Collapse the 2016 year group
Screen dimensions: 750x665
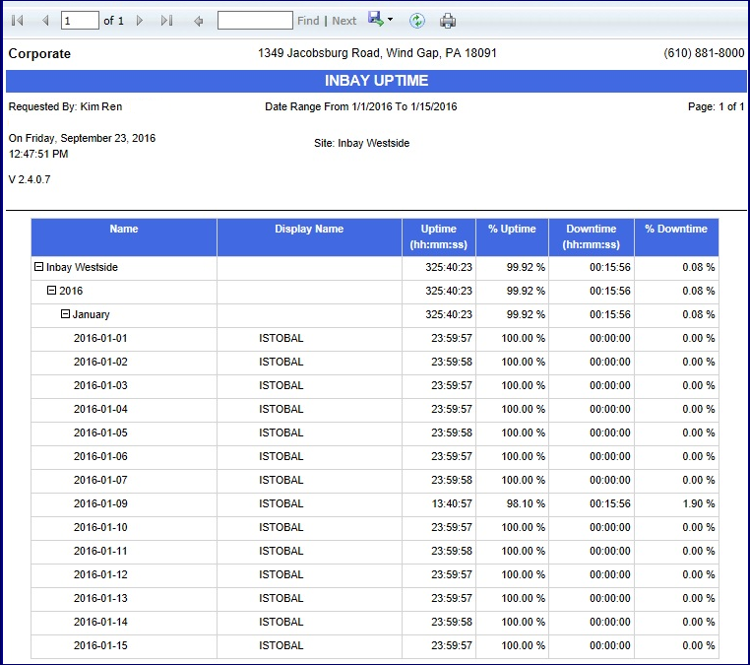click(52, 291)
